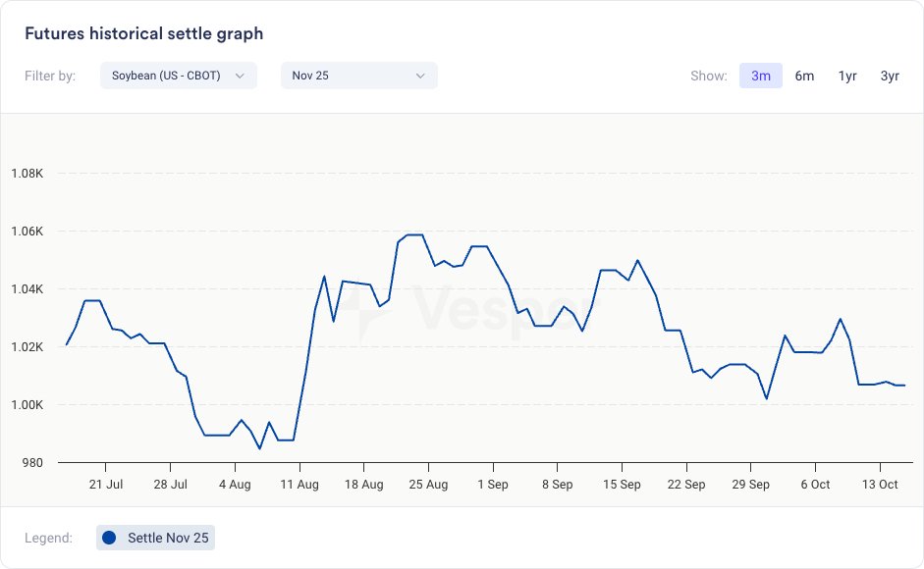Click the 21 Jul x-axis date label
The height and width of the screenshot is (569, 924).
point(105,485)
